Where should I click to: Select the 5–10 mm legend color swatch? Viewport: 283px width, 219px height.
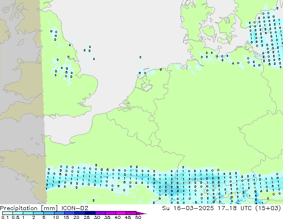coord(49,213)
